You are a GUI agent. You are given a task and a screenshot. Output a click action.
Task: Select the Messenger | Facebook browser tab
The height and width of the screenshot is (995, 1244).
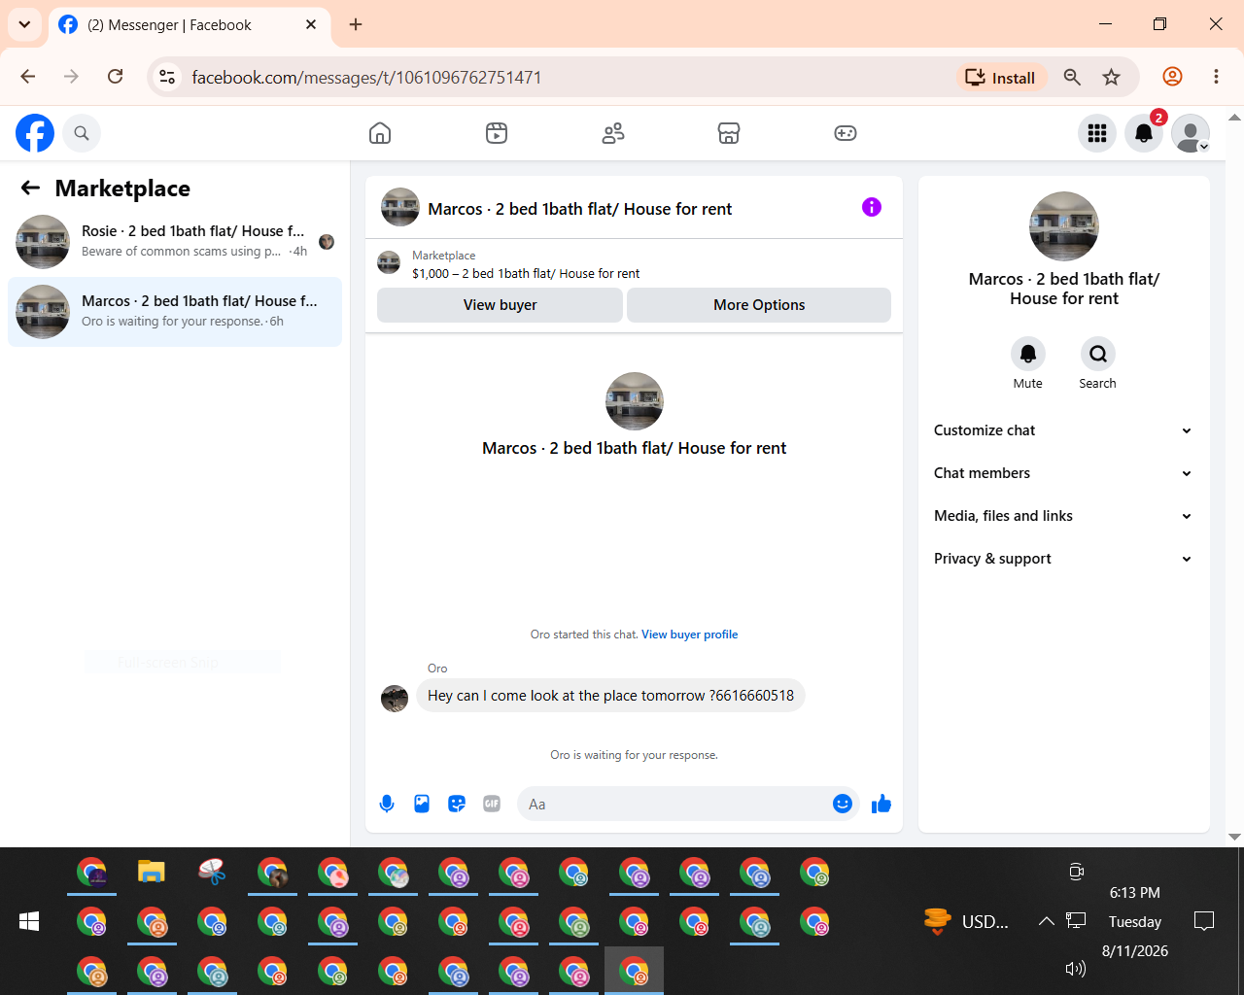click(x=188, y=24)
